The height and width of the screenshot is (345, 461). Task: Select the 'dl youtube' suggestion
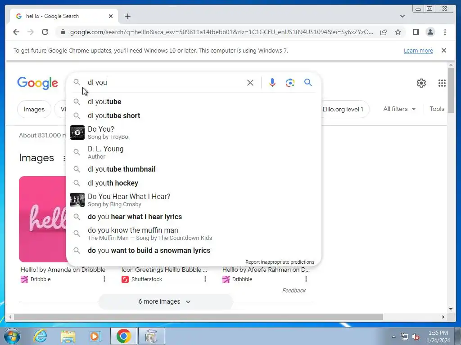pyautogui.click(x=194, y=102)
